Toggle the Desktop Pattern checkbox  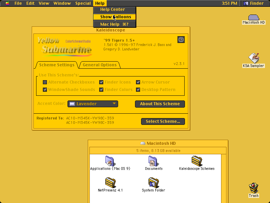coord(138,90)
